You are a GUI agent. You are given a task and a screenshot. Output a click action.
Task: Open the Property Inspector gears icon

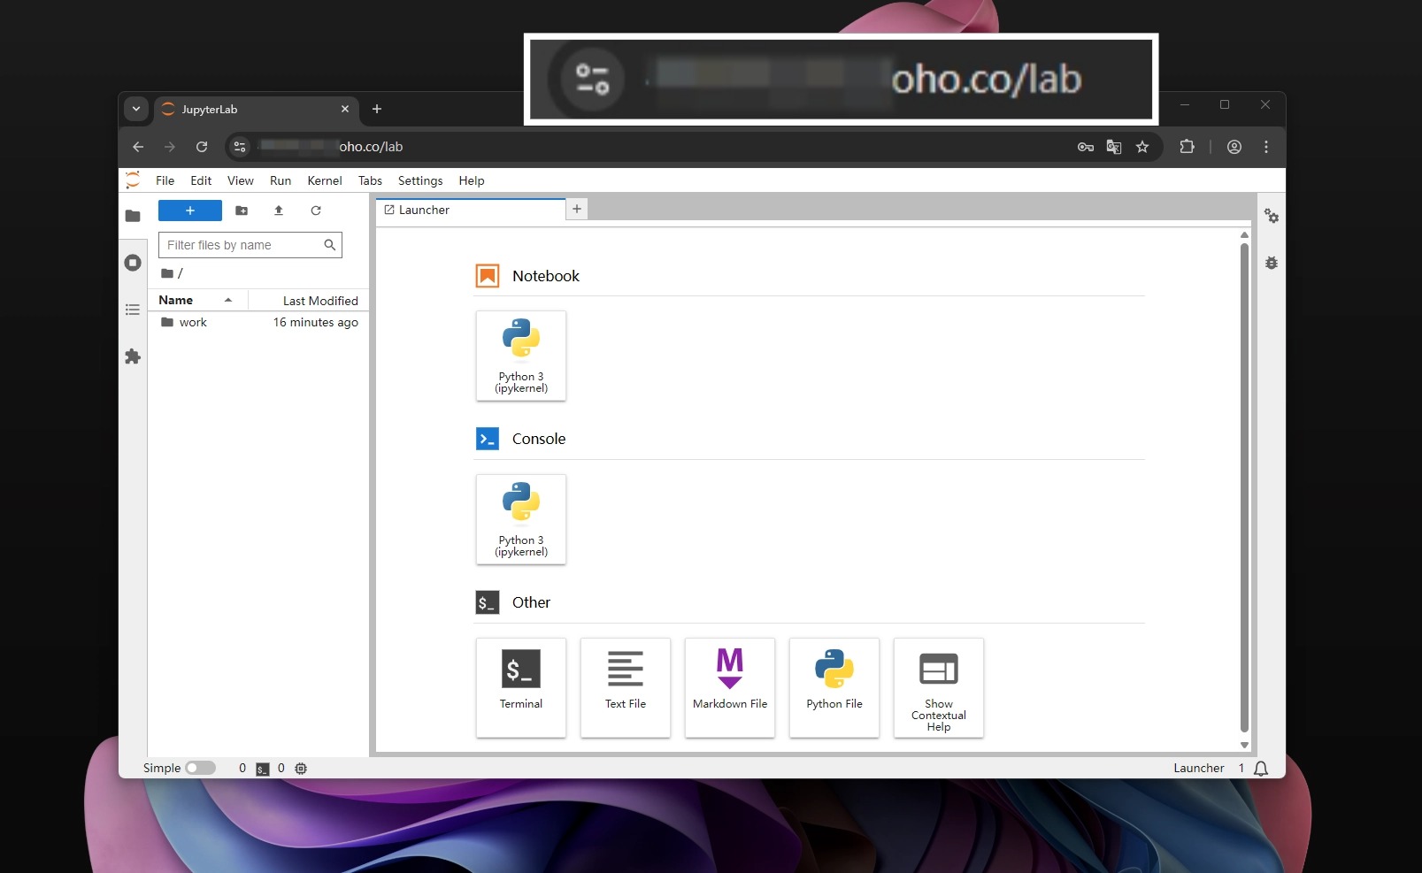[x=1272, y=216]
